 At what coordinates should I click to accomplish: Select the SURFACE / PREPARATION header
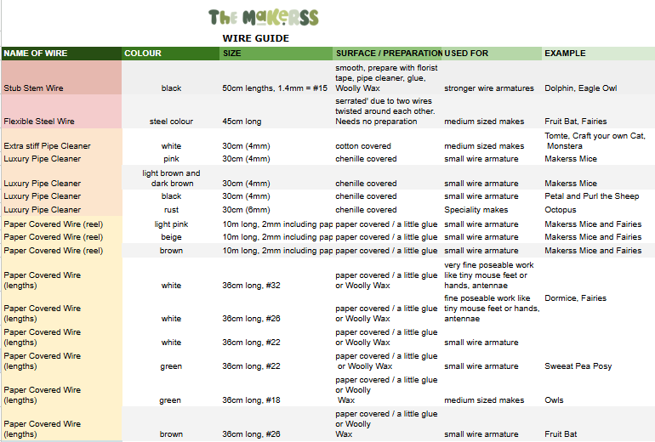coord(387,54)
